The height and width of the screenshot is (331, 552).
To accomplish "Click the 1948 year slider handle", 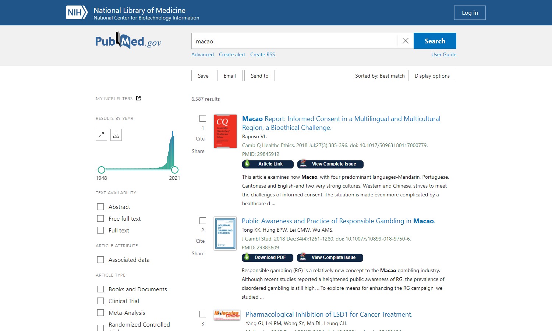I will (x=102, y=170).
